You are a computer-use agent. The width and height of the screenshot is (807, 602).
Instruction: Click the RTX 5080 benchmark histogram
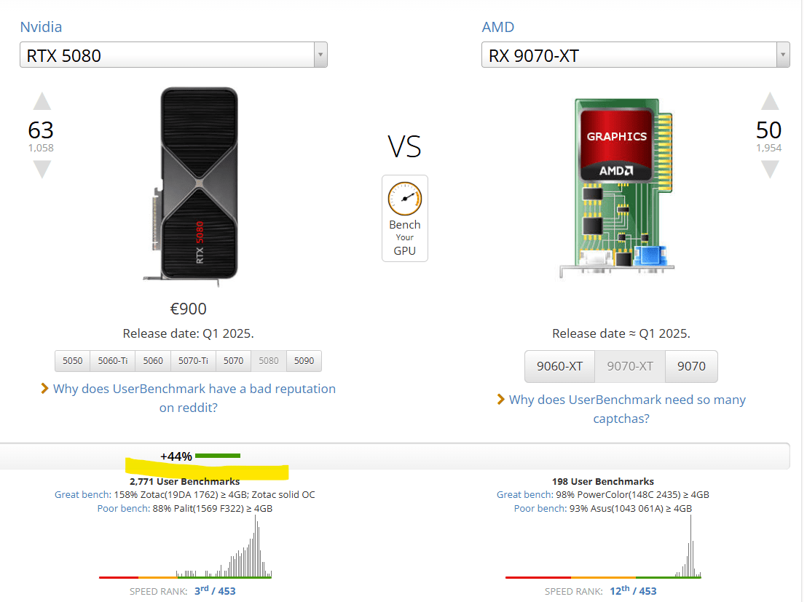185,547
